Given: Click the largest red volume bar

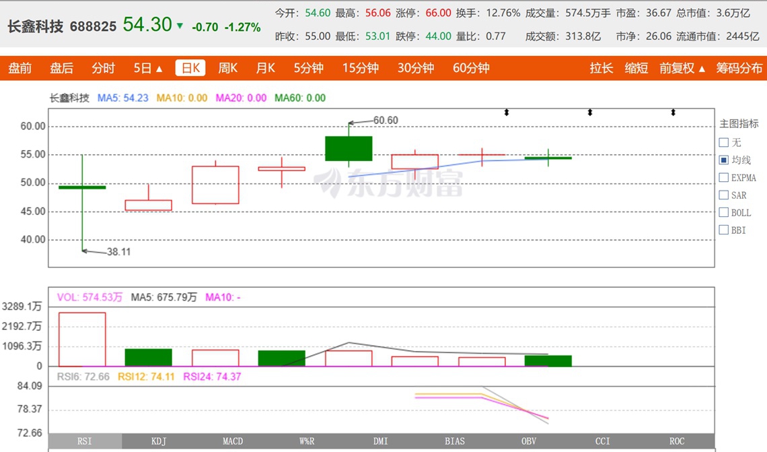Looking at the screenshot, I should tap(82, 340).
